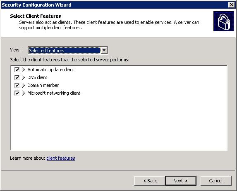
Task: Uncheck Automatic update client checkbox
Action: click(x=17, y=70)
